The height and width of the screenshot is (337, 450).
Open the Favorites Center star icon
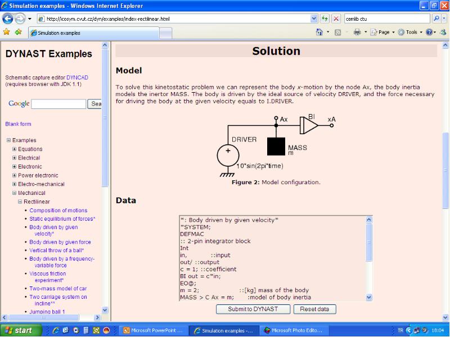[6, 32]
